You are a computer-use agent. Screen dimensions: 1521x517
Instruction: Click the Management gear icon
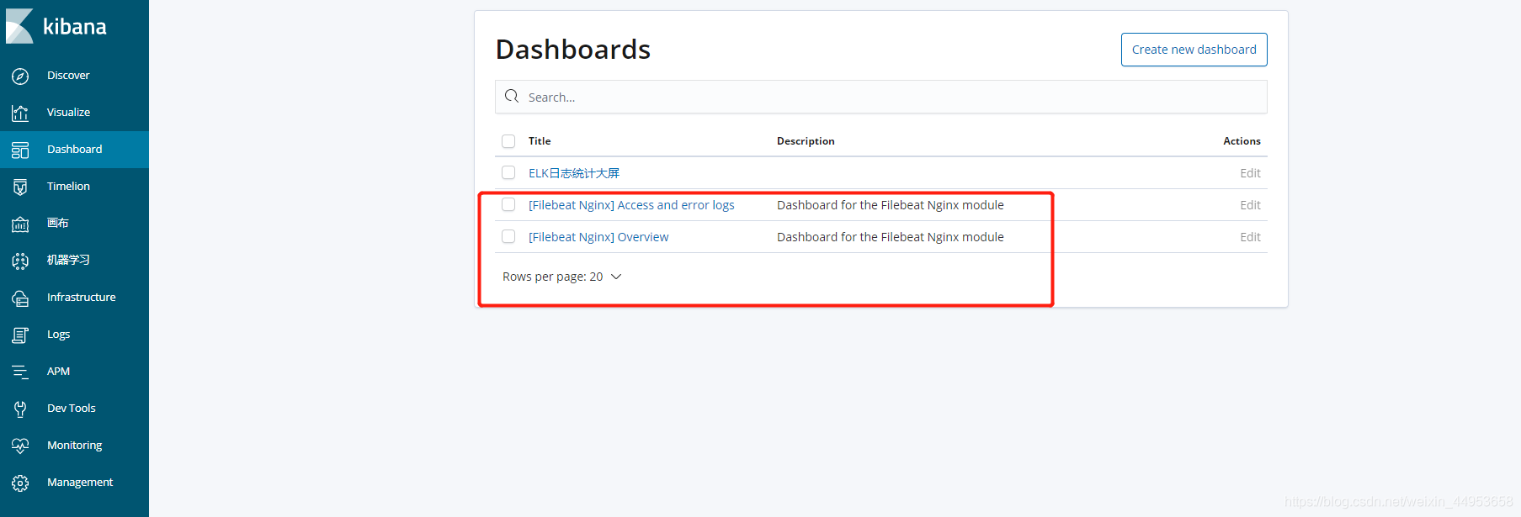[x=20, y=483]
